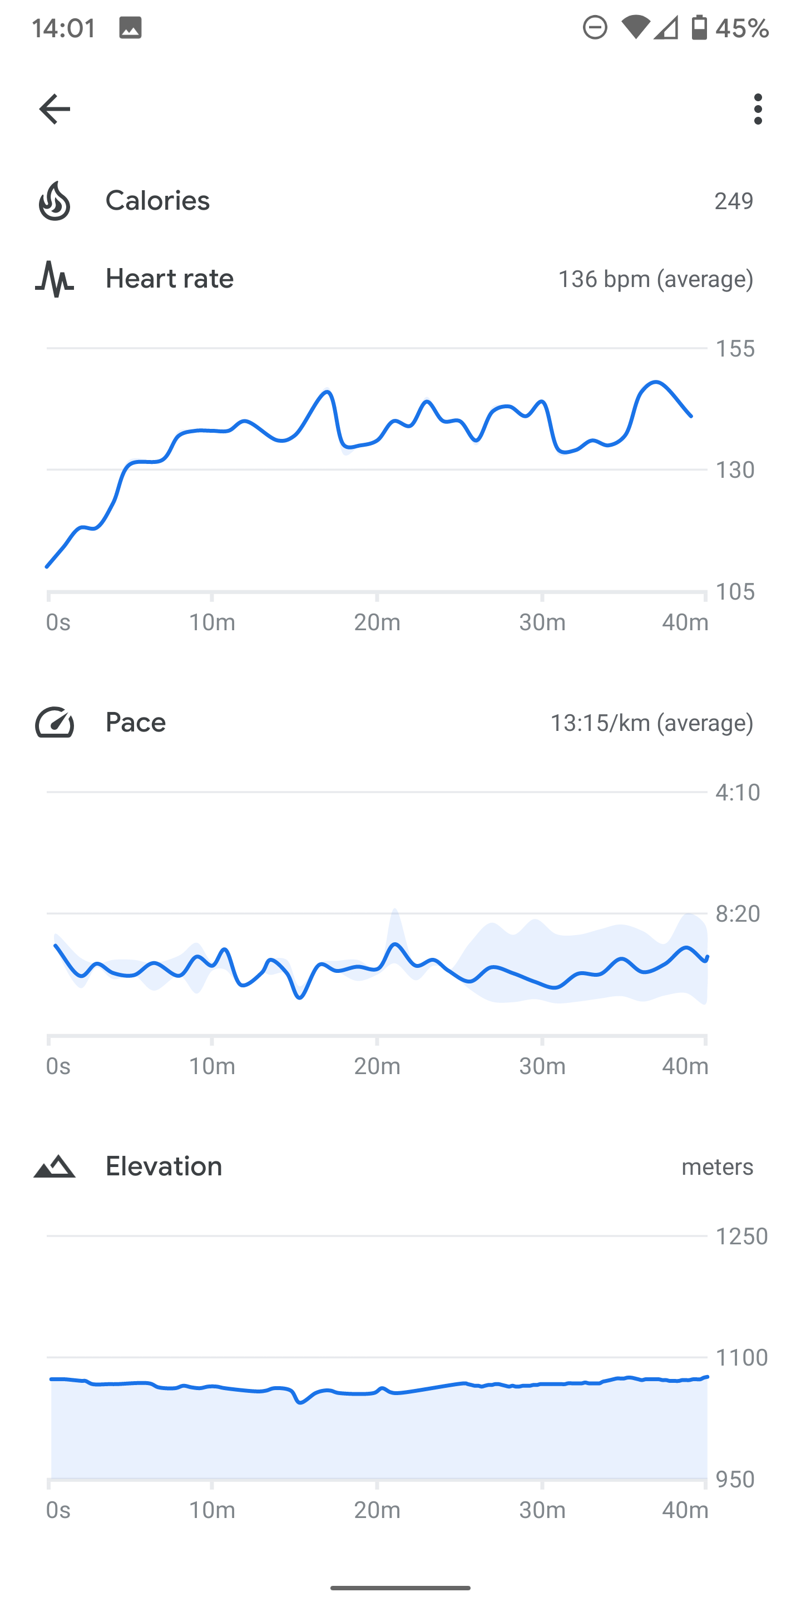
Task: Tap the Wi-Fi signal status icon
Action: point(635,28)
